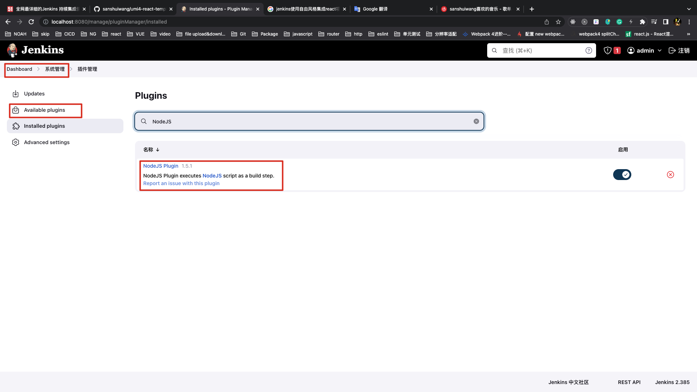Click the logout 注销 button
The image size is (697, 392).
[x=679, y=50]
